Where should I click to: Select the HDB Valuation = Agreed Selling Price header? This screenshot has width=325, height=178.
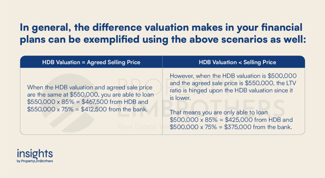coord(91,62)
